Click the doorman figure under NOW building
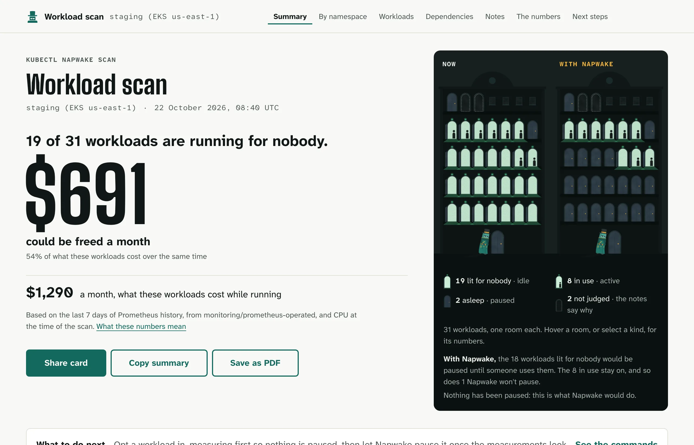Viewport: 694px width, 445px height. (484, 241)
